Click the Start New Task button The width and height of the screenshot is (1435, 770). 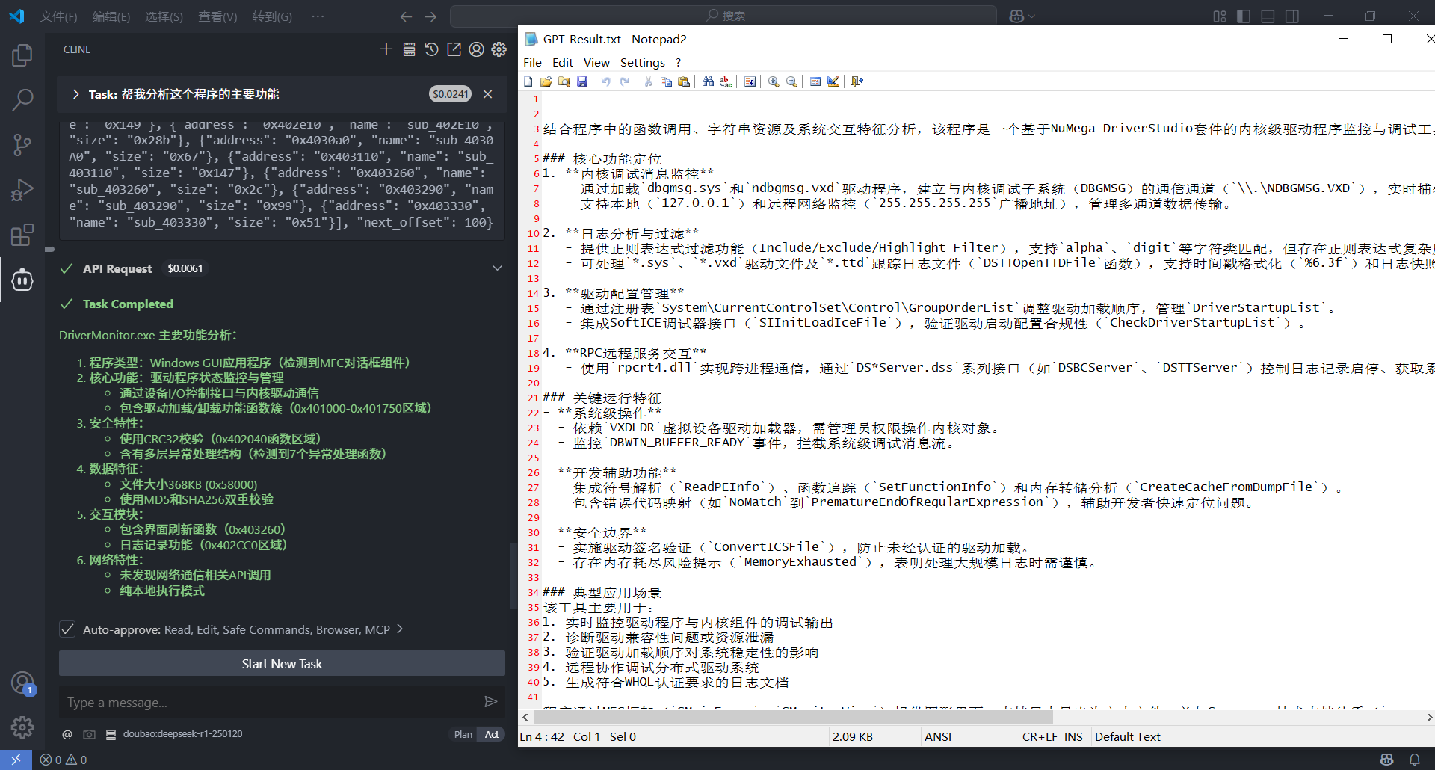pos(282,664)
